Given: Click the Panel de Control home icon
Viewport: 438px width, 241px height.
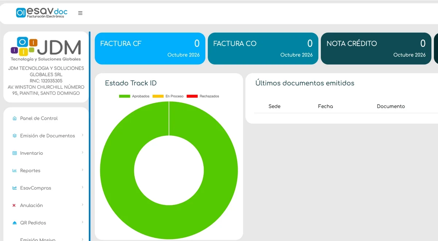Looking at the screenshot, I should point(15,118).
